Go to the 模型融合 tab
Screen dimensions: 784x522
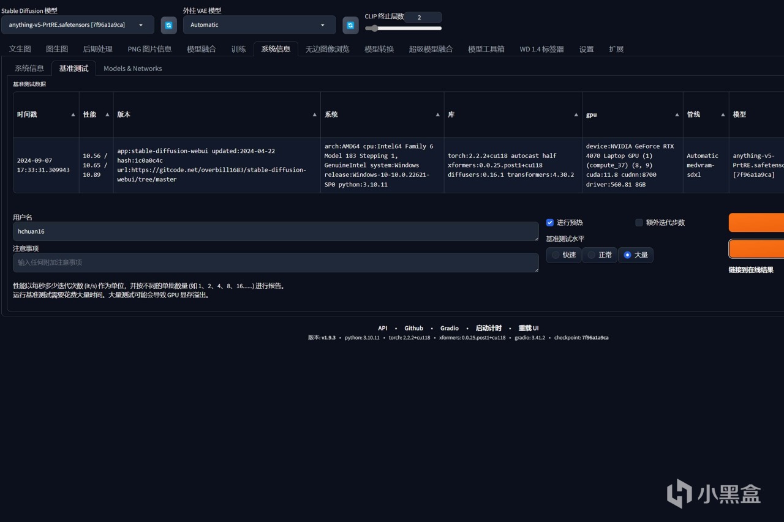202,49
